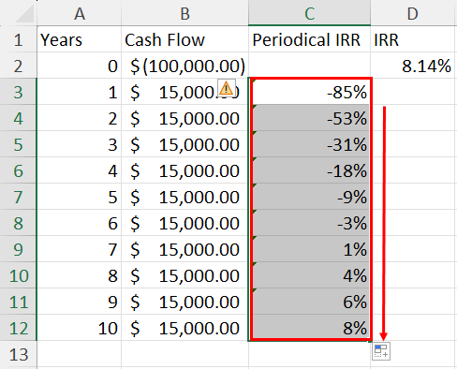The width and height of the screenshot is (457, 369).
Task: Select row 6 header
Action: [18, 170]
